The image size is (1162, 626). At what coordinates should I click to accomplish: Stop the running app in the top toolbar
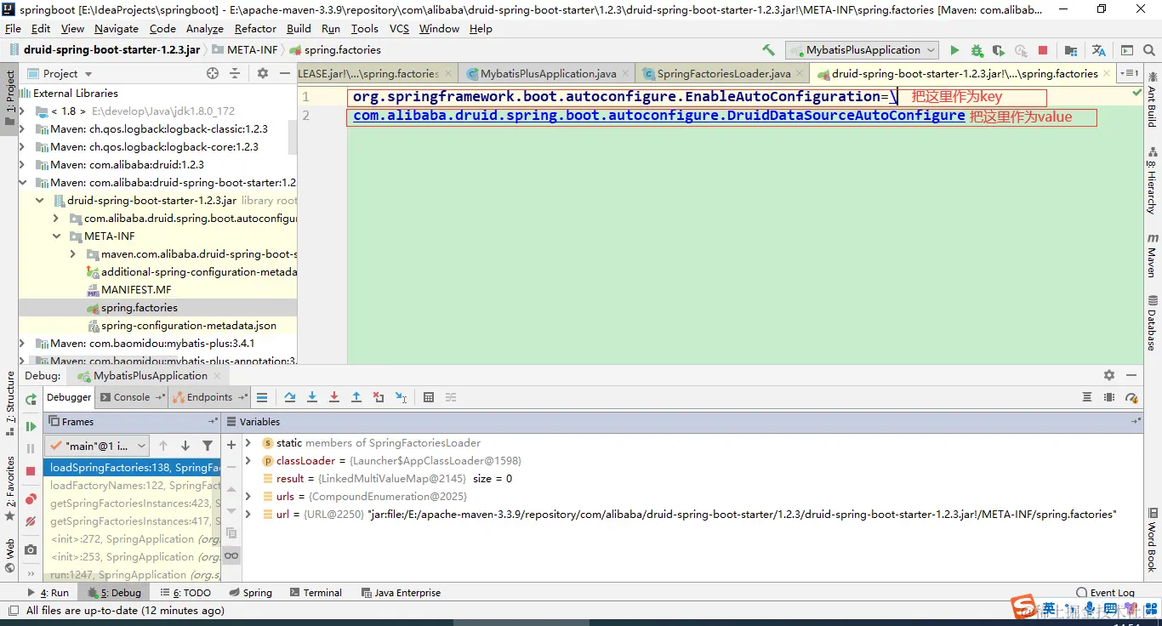[1043, 50]
